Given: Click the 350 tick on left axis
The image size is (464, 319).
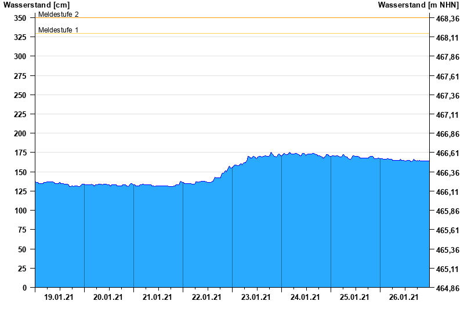Looking at the screenshot, I should coord(20,18).
